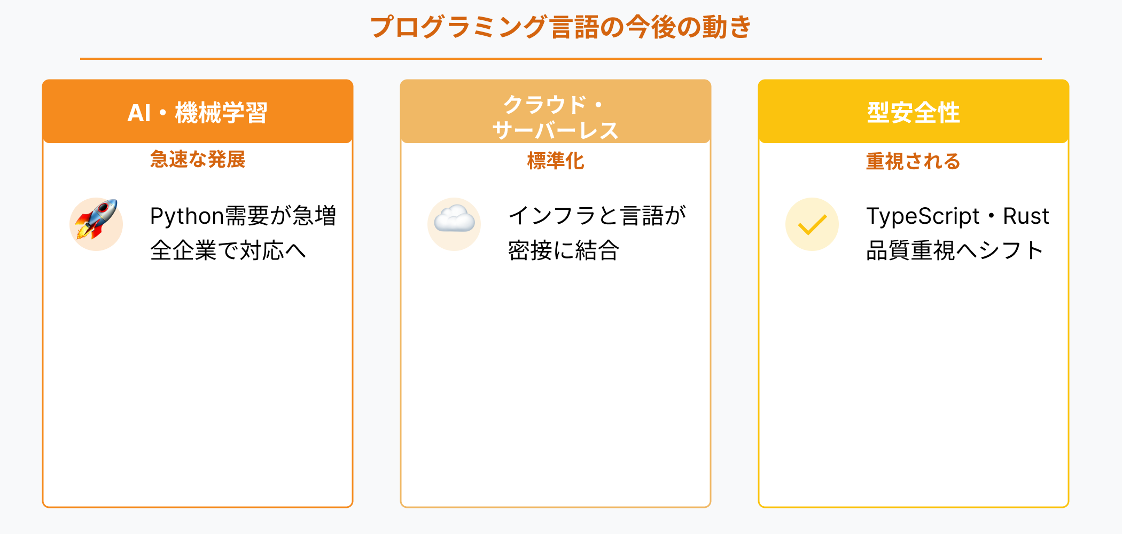
Task: Select the text TypeScript・Rust
Action: click(x=957, y=216)
